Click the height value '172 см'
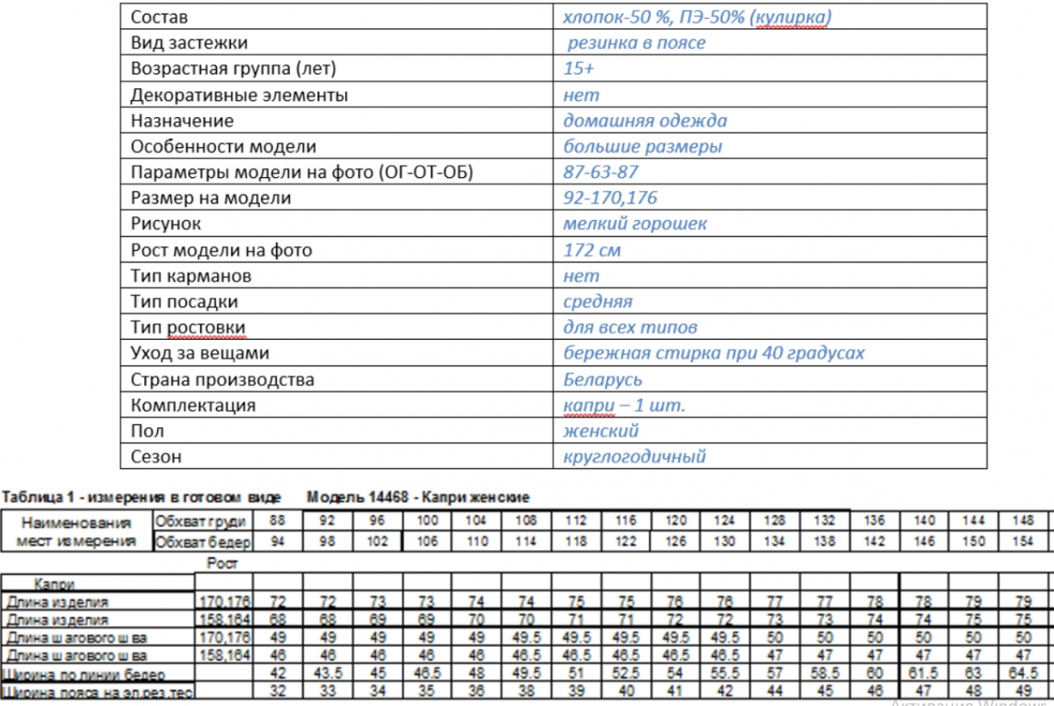 click(592, 250)
